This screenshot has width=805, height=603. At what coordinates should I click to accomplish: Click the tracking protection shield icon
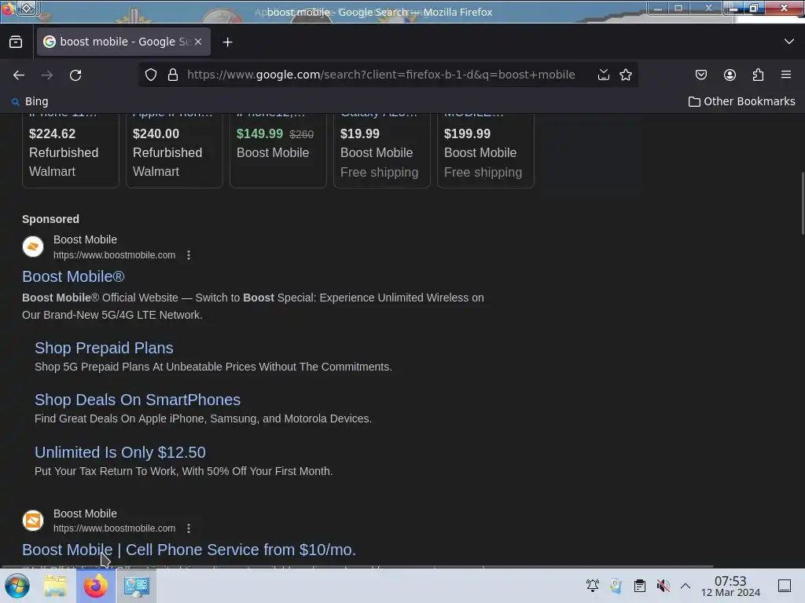pos(150,75)
